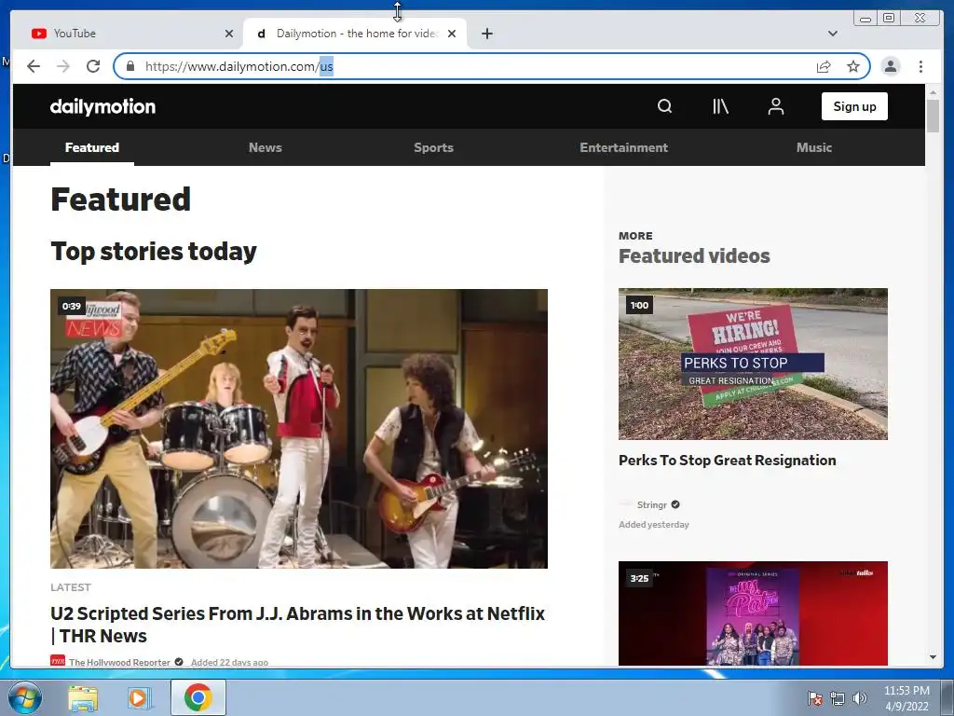Play the 3:25 video thumbnail
The height and width of the screenshot is (716, 954).
pyautogui.click(x=753, y=613)
